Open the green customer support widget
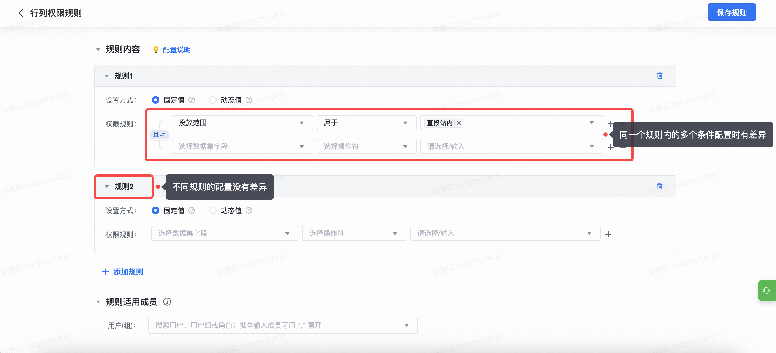 pyautogui.click(x=766, y=291)
